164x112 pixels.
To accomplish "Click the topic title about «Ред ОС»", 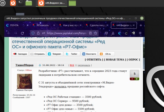I will click(58, 44).
